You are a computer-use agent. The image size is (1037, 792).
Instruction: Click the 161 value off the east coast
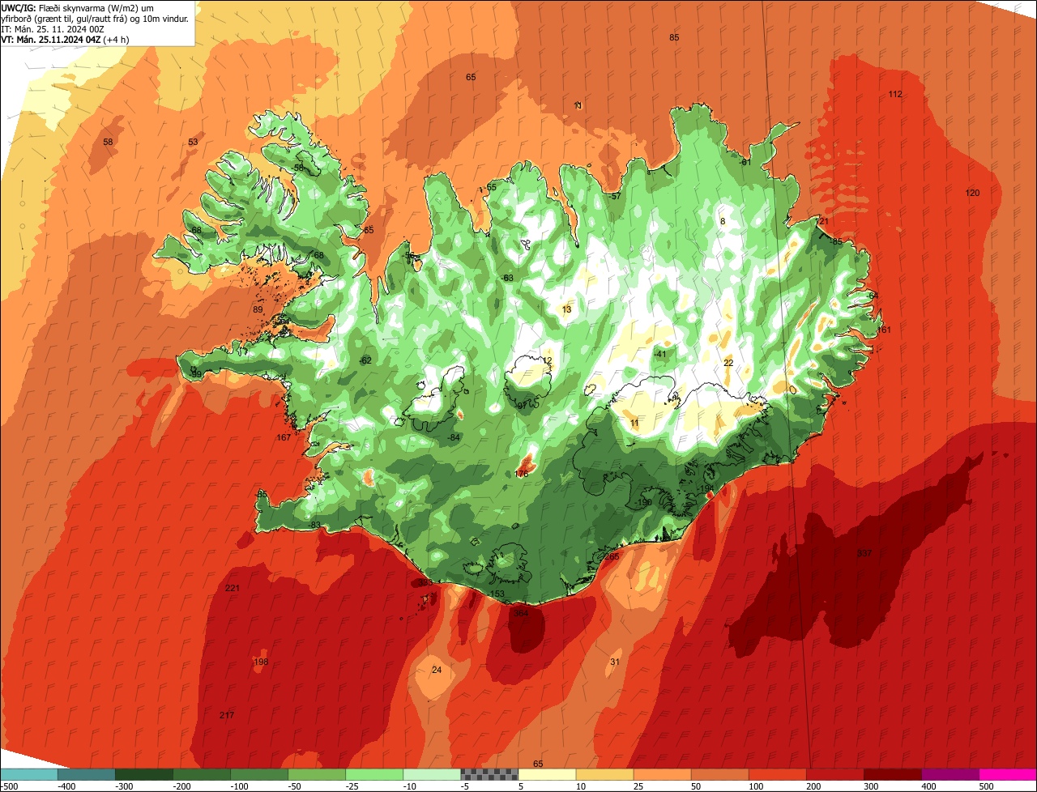tap(884, 330)
